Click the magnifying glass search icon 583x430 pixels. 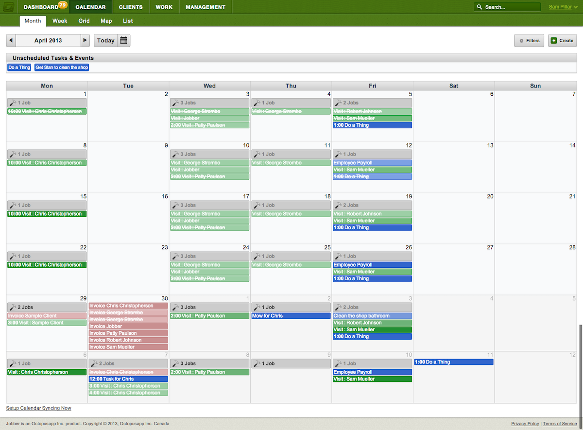click(479, 7)
